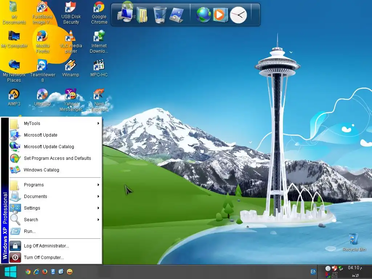372x279 pixels.
Task: Open Yahoo! Messenger desktop shortcut
Action: [x=71, y=100]
